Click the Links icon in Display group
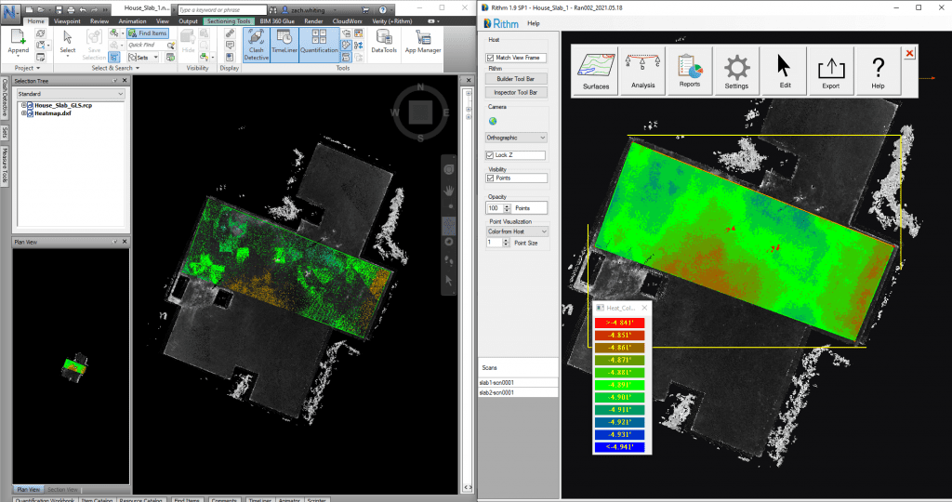 (230, 33)
